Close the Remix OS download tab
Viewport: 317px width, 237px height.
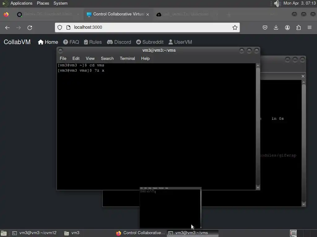[78, 14]
